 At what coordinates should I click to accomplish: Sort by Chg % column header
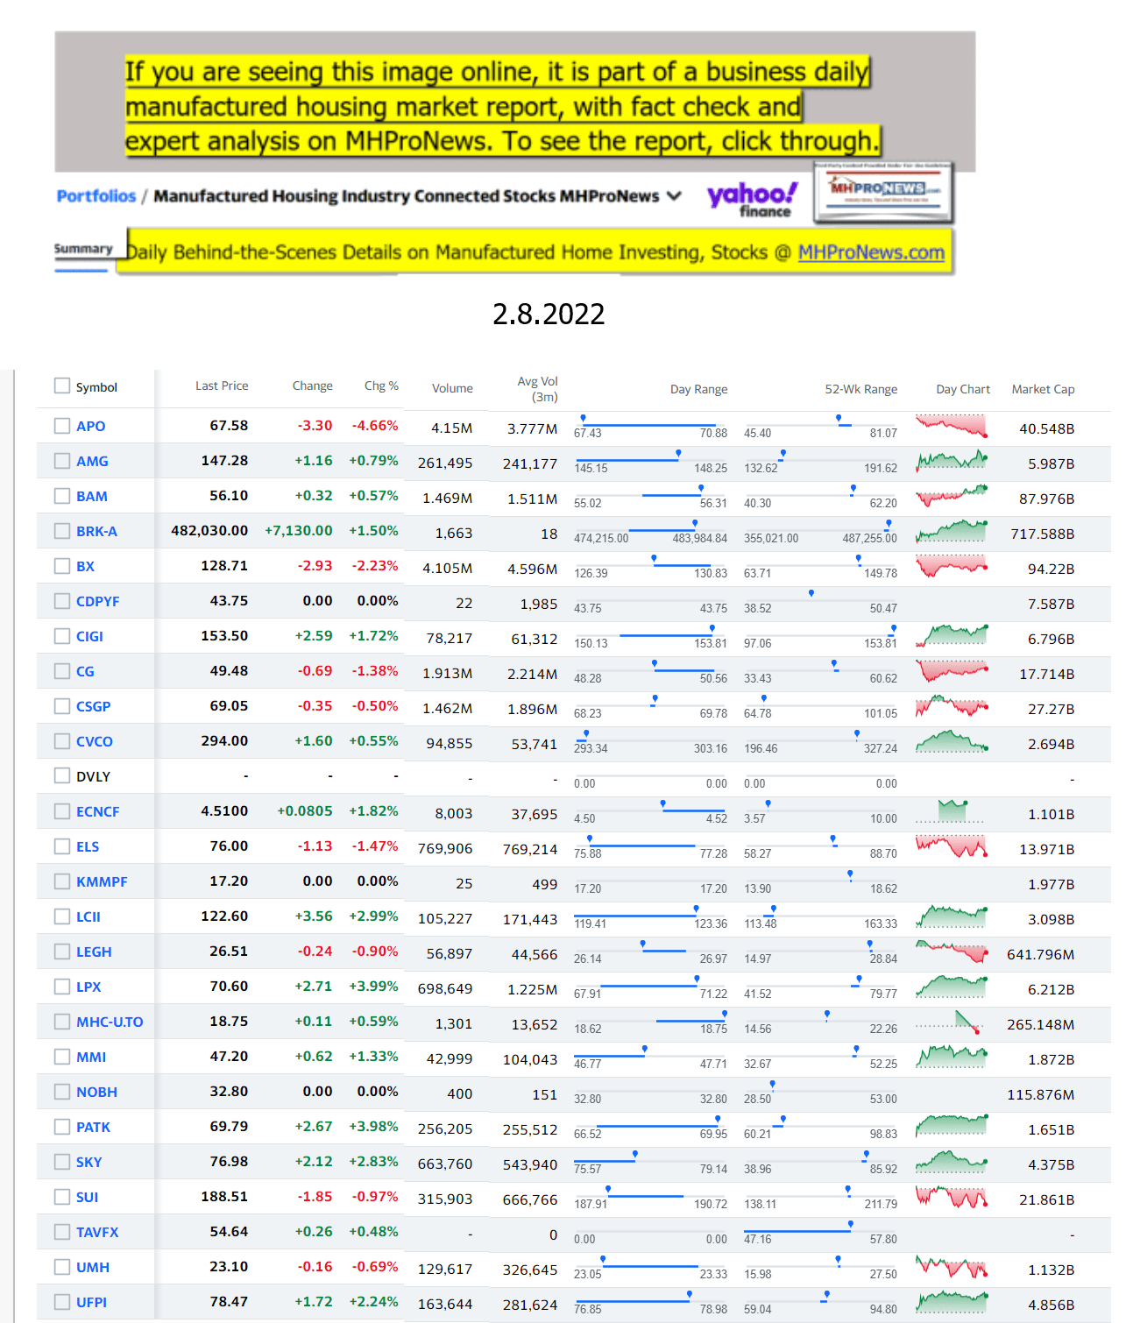(381, 386)
